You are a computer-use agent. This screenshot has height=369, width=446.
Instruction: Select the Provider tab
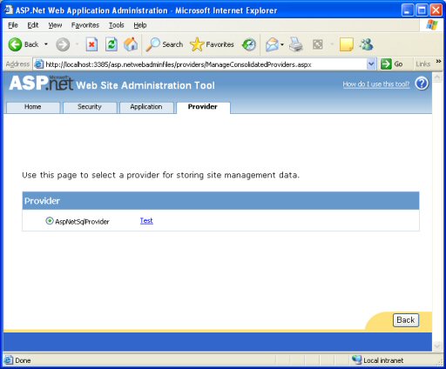(x=203, y=107)
